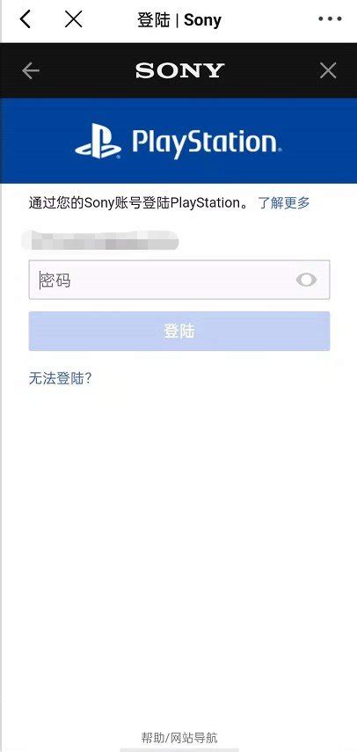Go back using the Sony header arrow

[31, 71]
